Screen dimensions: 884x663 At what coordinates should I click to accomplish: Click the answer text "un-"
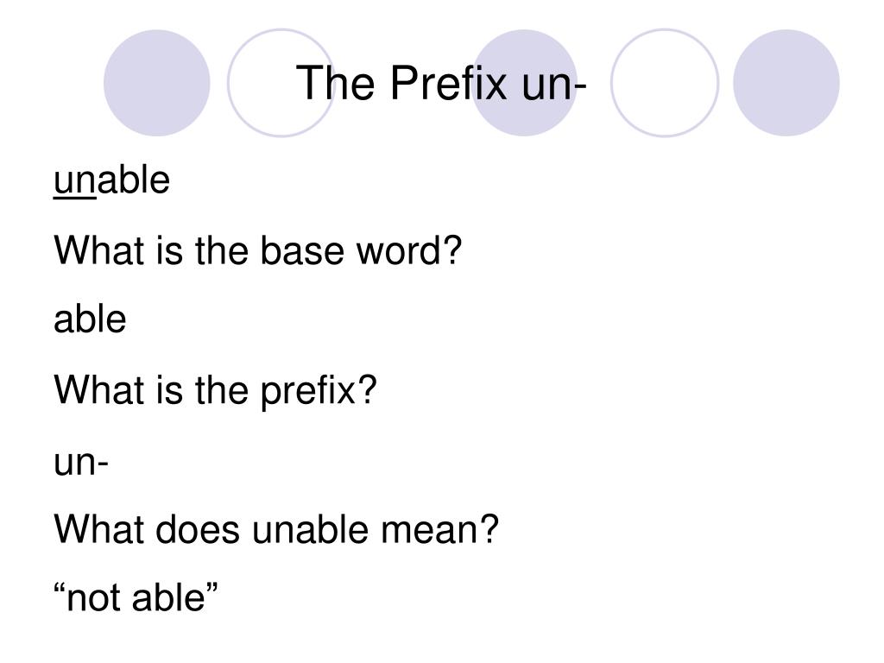tap(80, 463)
